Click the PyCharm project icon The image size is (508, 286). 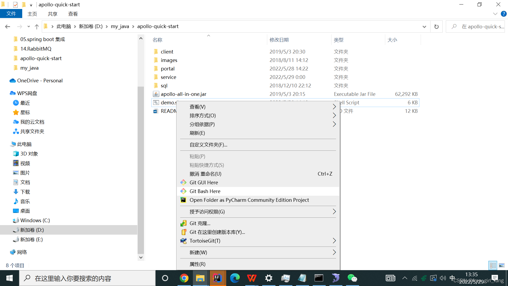click(183, 200)
